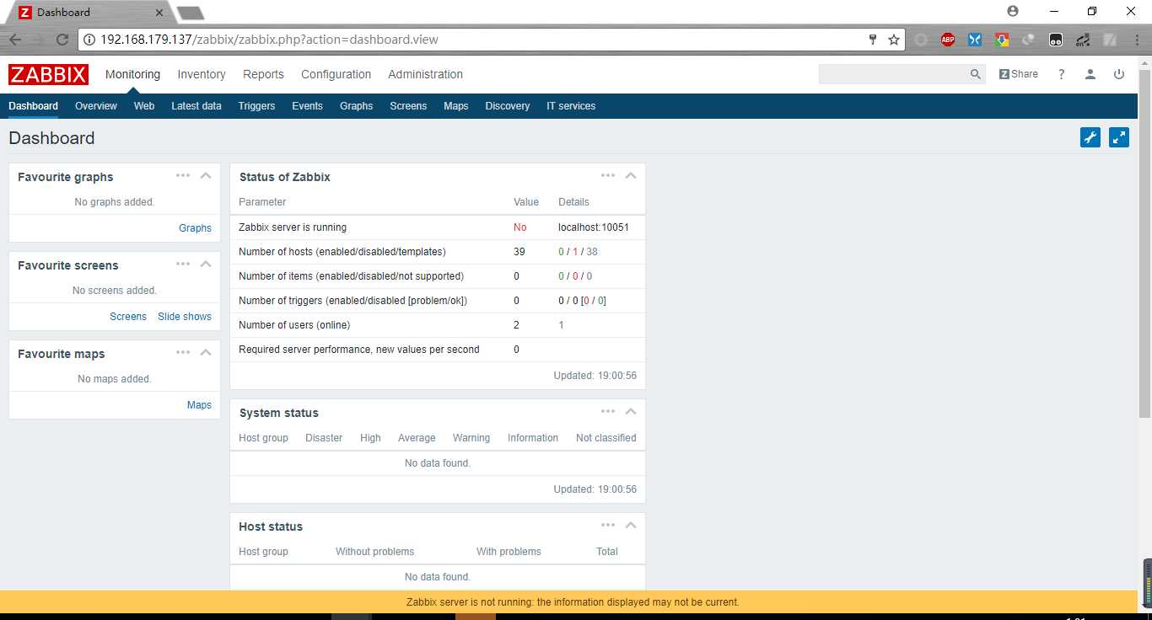
Task: Open Favourite graphs widget menu dots
Action: [x=183, y=175]
